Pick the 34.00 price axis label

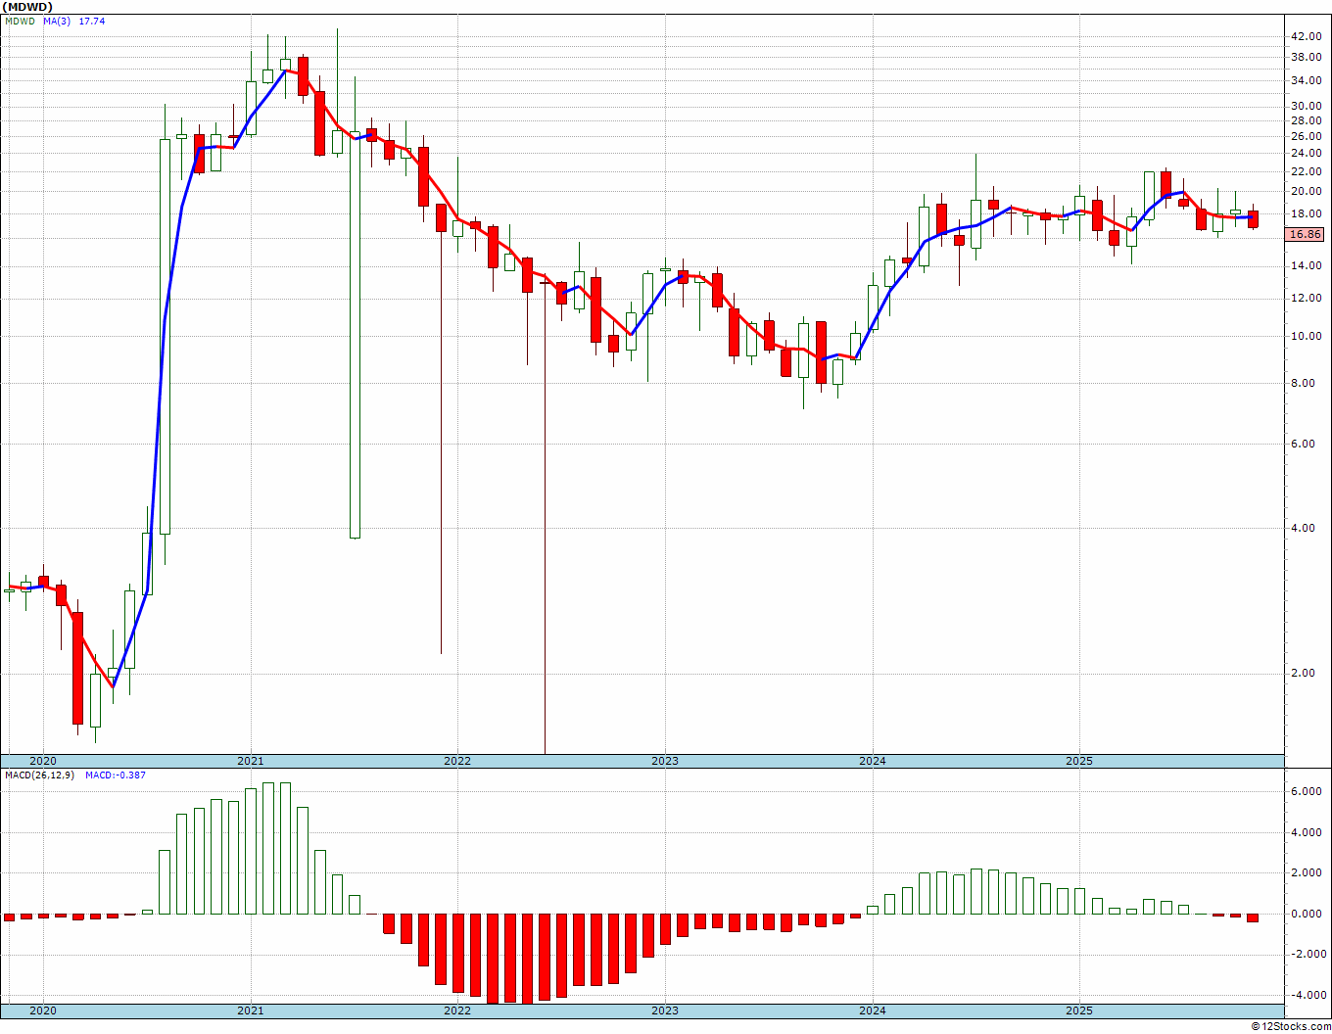coord(1307,79)
